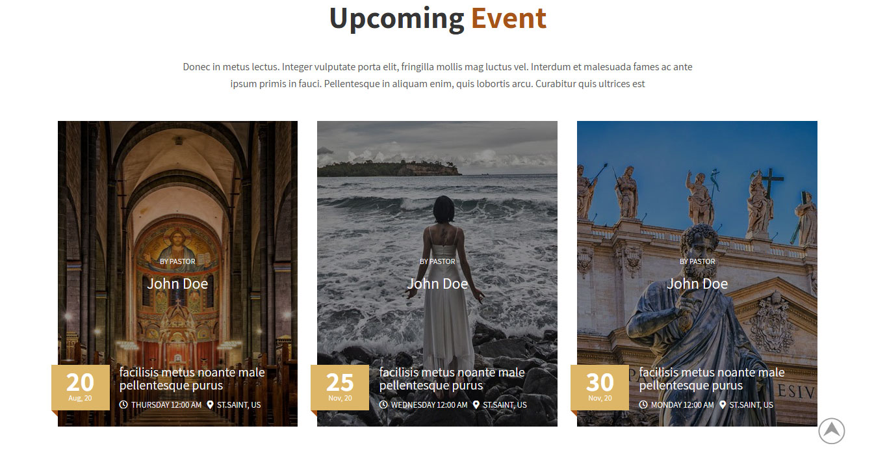
Task: Click the Upcoming Event heading
Action: tap(437, 18)
